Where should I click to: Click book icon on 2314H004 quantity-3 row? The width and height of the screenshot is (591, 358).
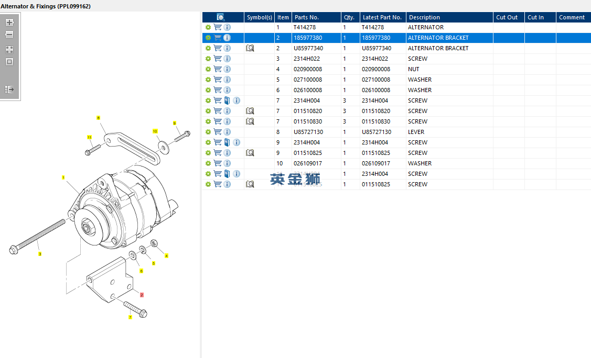pos(227,100)
